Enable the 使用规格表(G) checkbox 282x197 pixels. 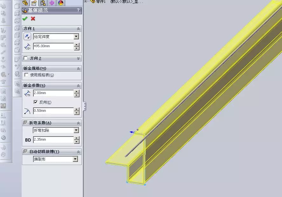26,75
